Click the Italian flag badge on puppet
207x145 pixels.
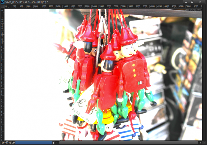coord(141,82)
